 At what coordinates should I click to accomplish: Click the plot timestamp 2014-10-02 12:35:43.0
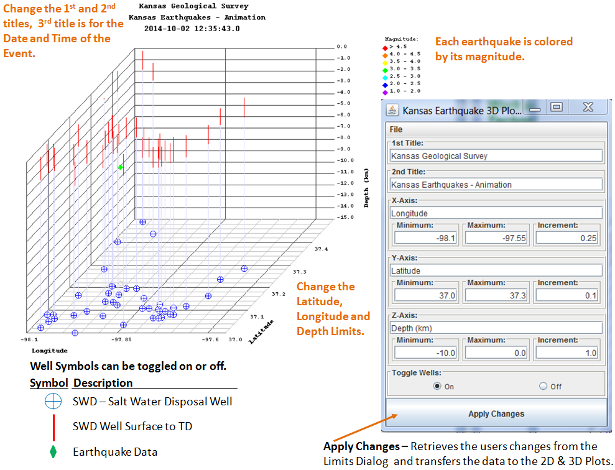coord(192,29)
